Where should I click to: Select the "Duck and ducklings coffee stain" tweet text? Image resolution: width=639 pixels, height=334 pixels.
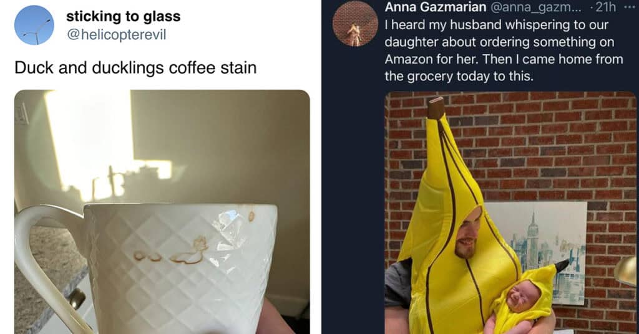click(x=135, y=67)
